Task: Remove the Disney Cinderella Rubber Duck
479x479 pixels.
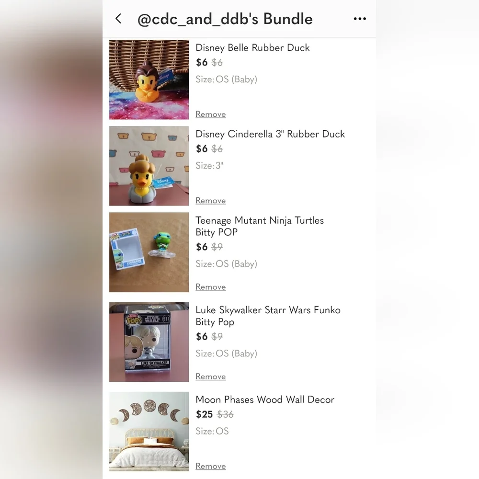Action: tap(210, 201)
